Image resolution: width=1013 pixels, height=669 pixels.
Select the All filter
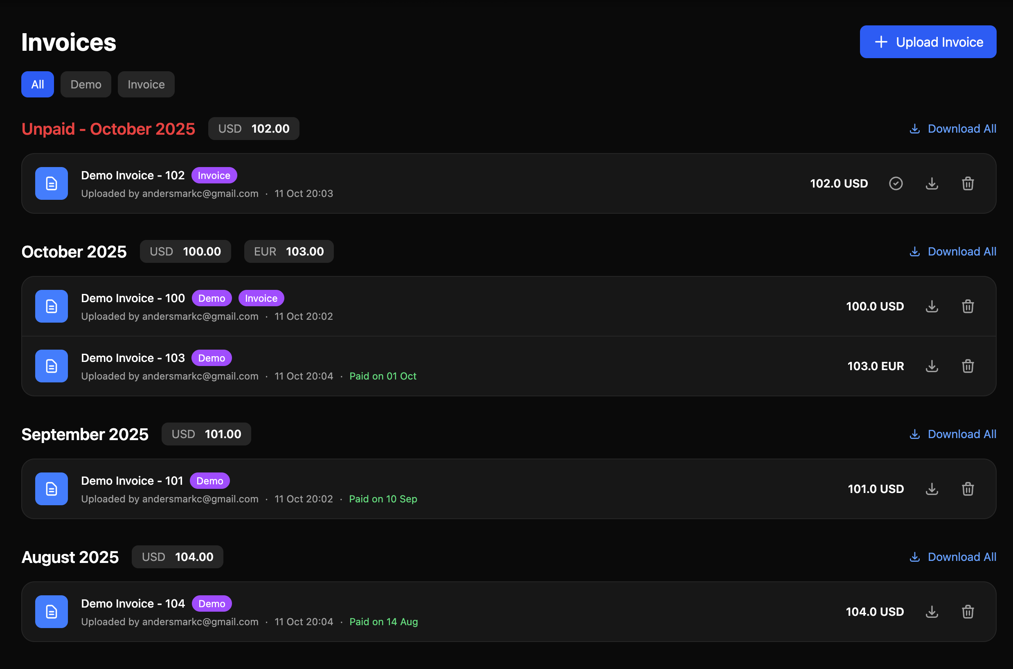tap(37, 84)
